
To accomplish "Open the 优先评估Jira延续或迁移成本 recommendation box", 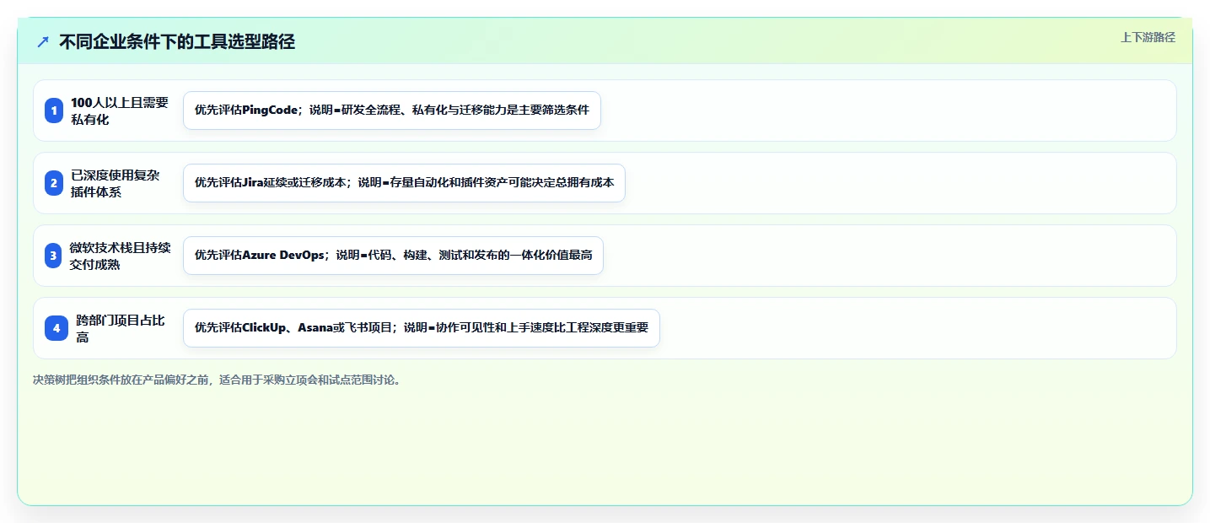I will tap(404, 183).
